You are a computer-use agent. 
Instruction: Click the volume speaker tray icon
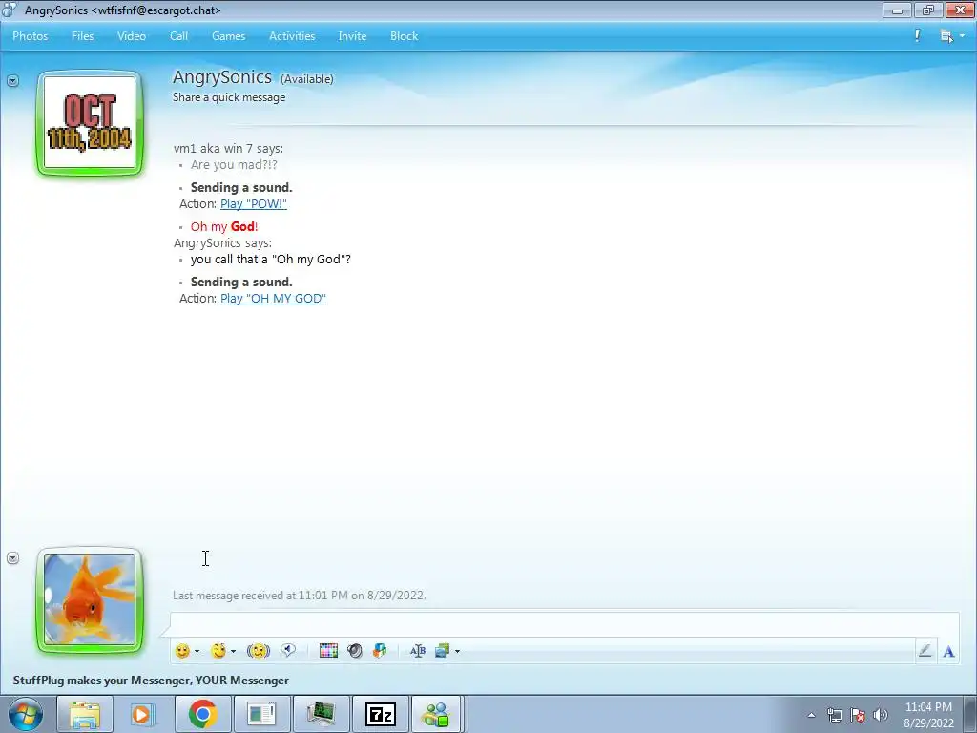pyautogui.click(x=881, y=715)
